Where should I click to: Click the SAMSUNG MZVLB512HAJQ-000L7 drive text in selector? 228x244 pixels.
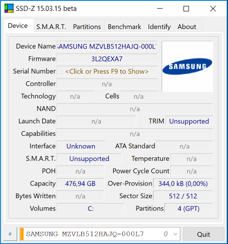point(85,234)
